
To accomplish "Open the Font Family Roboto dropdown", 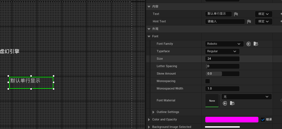I will coord(224,44).
